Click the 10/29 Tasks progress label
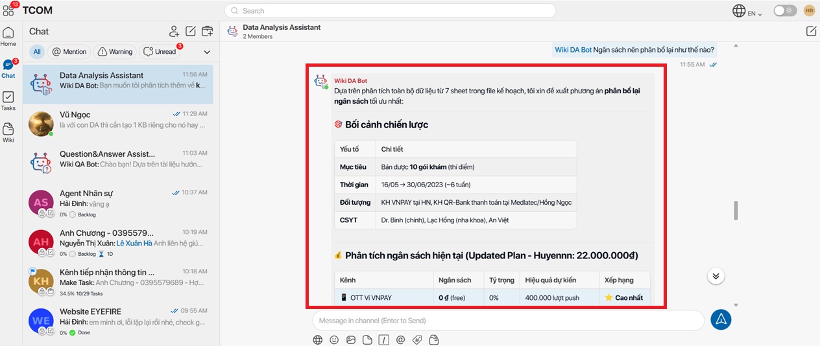This screenshot has height=355, width=820. coord(89,293)
